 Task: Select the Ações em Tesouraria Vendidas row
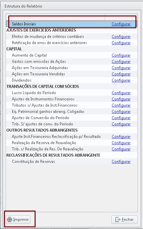(x=71, y=74)
